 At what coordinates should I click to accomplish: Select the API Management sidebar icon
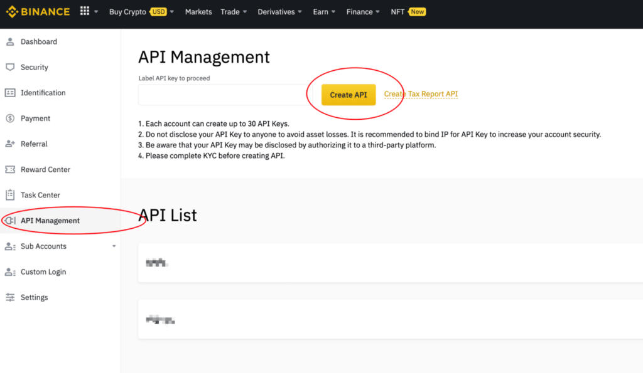9,220
